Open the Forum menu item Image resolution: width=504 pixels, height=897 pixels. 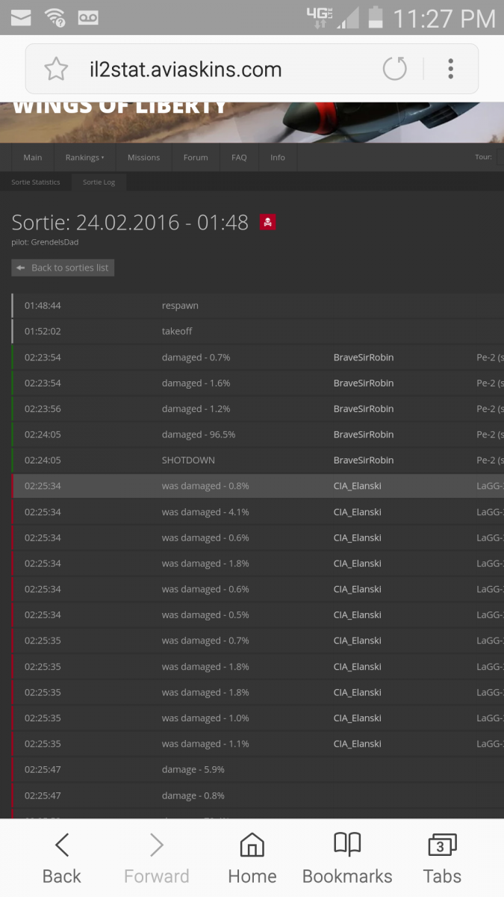[196, 158]
